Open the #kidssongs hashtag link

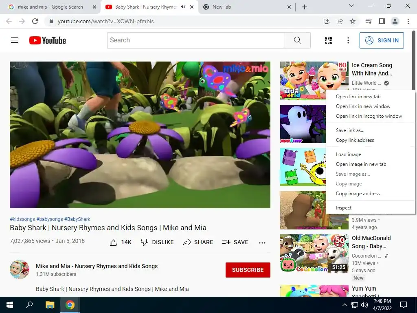[x=22, y=219]
